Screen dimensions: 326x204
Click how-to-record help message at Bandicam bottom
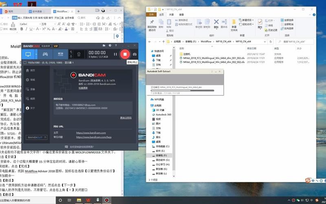[80, 147]
